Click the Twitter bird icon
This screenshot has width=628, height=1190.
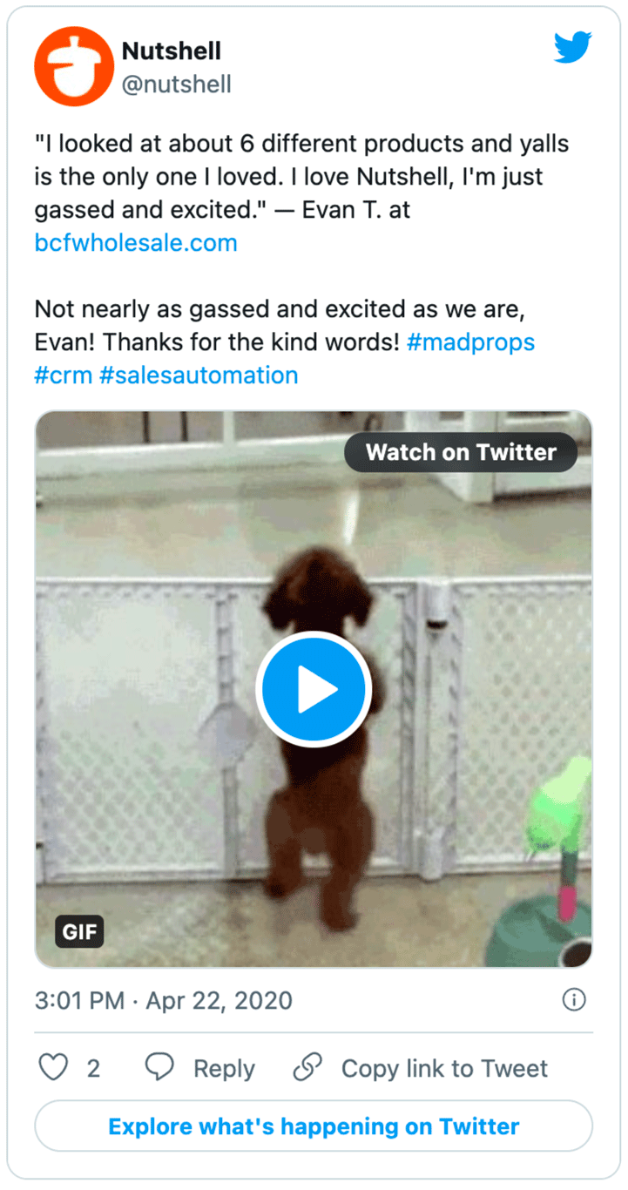click(x=572, y=49)
